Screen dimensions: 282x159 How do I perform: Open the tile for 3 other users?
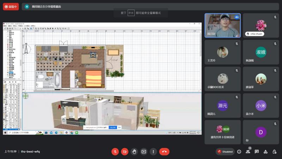pyautogui.click(x=222, y=132)
